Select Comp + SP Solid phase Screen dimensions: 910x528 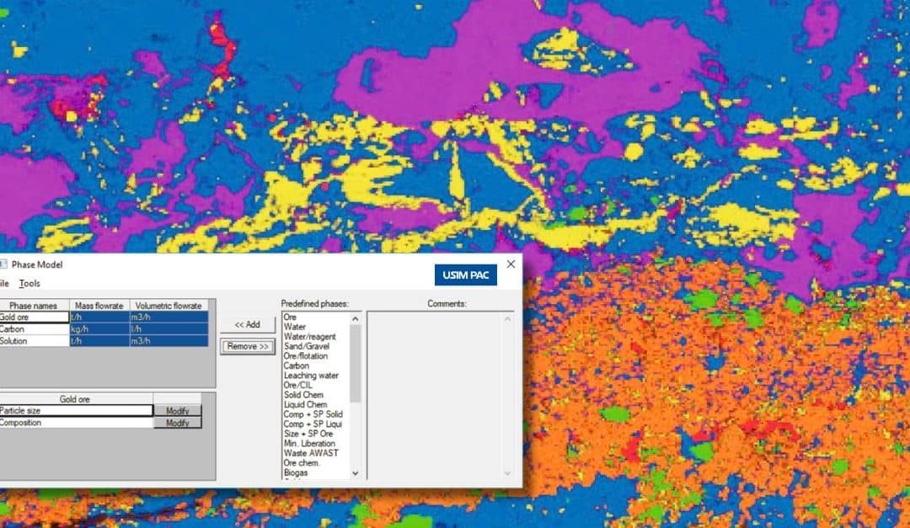click(313, 414)
